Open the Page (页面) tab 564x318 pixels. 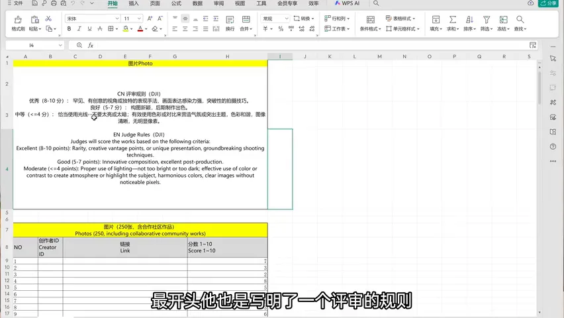click(155, 3)
